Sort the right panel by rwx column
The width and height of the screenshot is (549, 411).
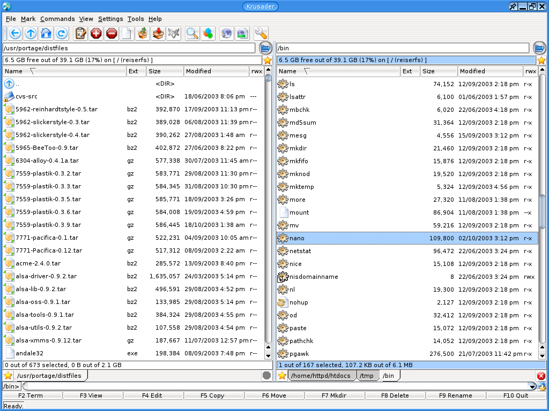click(531, 71)
